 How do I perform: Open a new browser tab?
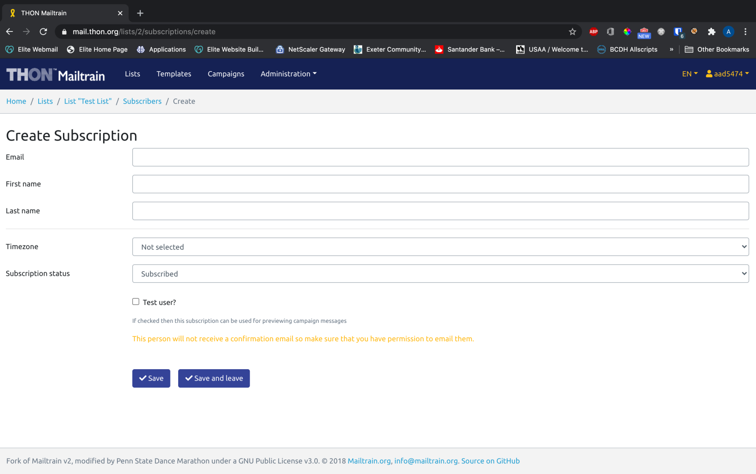tap(140, 13)
